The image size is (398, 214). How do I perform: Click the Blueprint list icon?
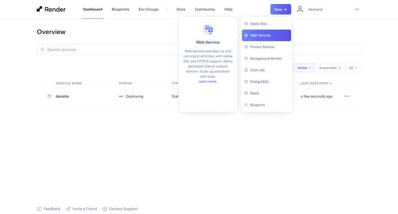(x=246, y=105)
